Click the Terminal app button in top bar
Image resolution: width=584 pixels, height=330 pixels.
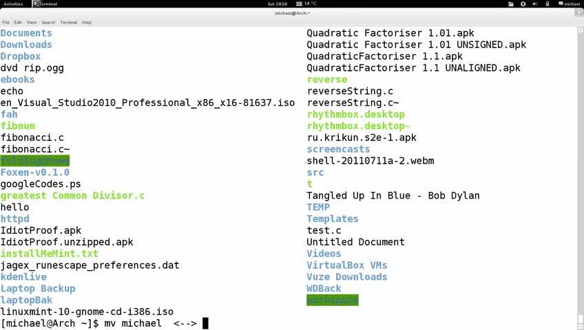(x=45, y=3)
